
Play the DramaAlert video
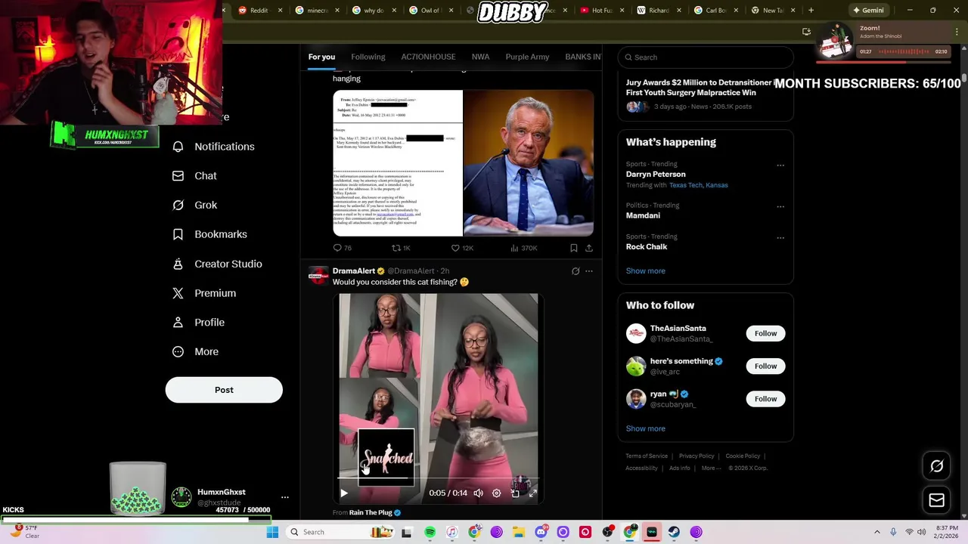[x=344, y=493]
